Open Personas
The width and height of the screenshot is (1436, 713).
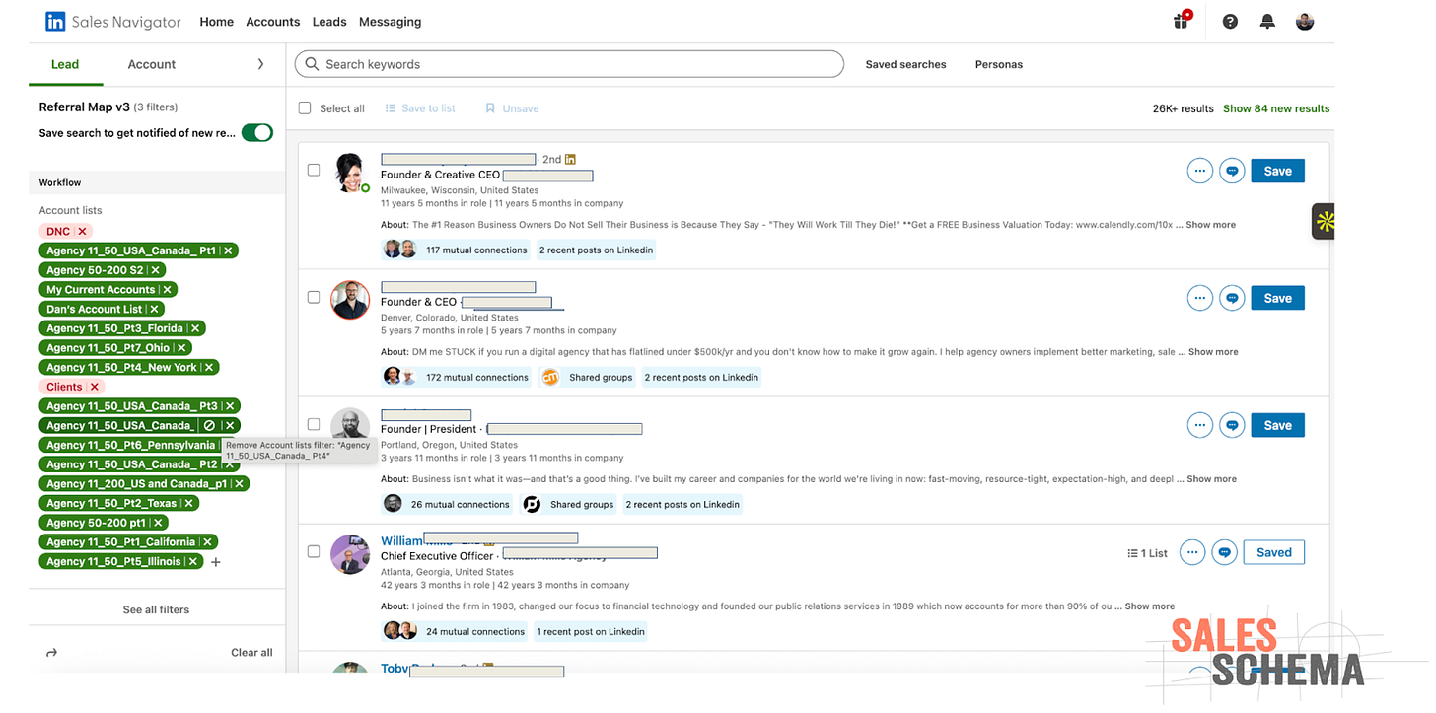(x=999, y=64)
